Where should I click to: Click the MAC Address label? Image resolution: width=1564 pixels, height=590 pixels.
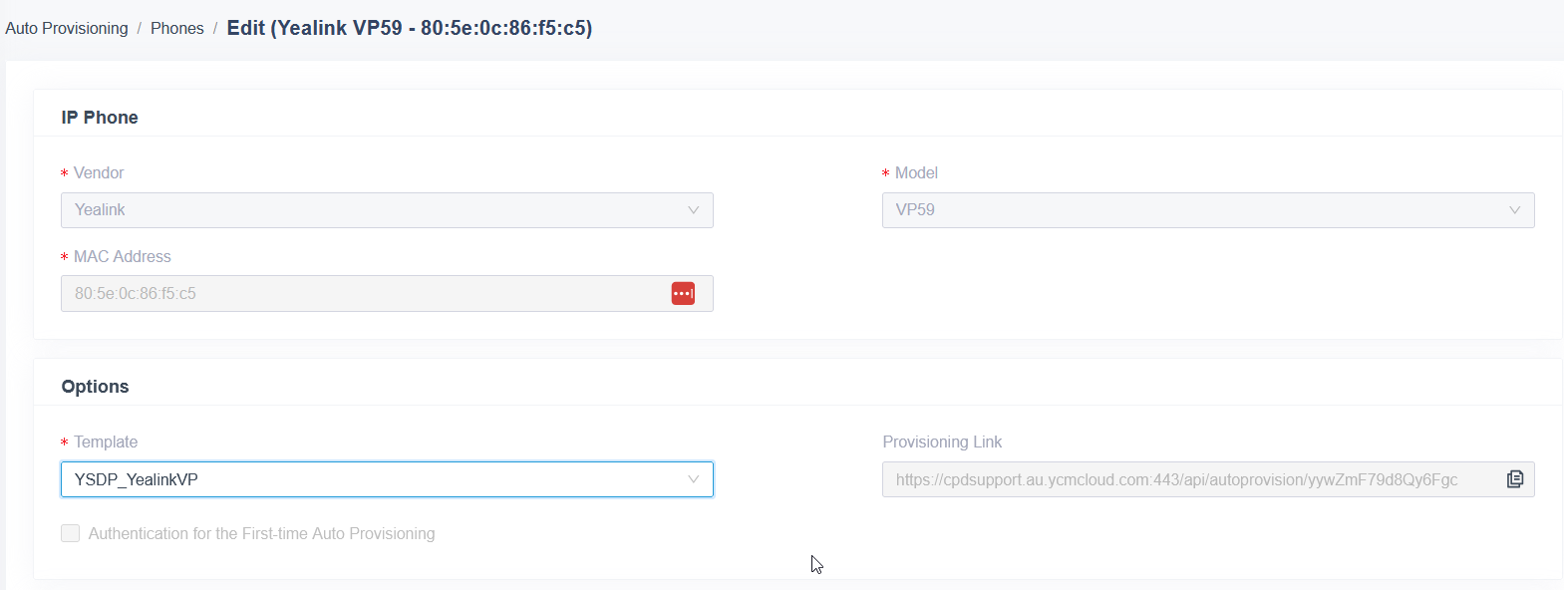pyautogui.click(x=123, y=256)
